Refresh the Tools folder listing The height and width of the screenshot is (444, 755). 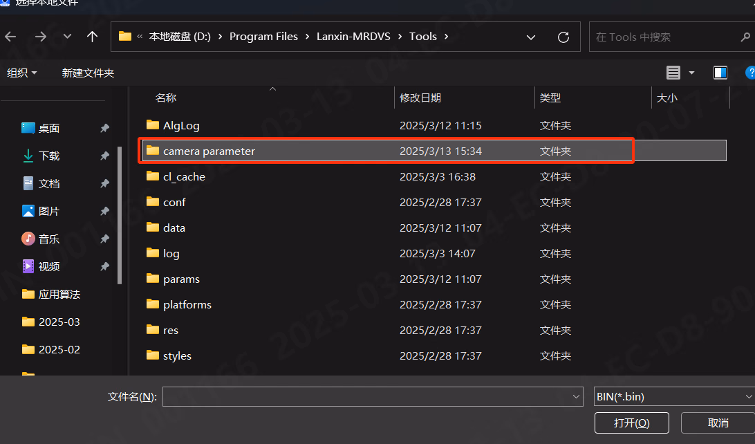pyautogui.click(x=563, y=37)
